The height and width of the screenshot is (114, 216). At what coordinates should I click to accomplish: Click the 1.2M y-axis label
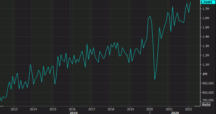tap(206, 55)
